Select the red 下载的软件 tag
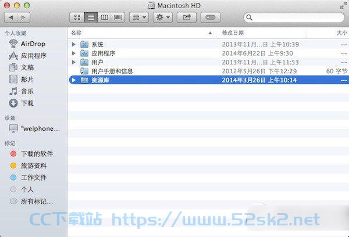 31,153
